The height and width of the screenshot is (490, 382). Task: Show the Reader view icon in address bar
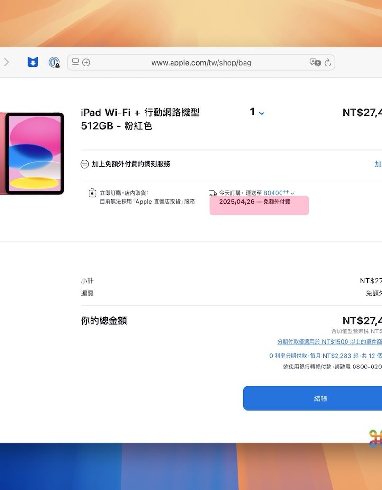point(75,63)
